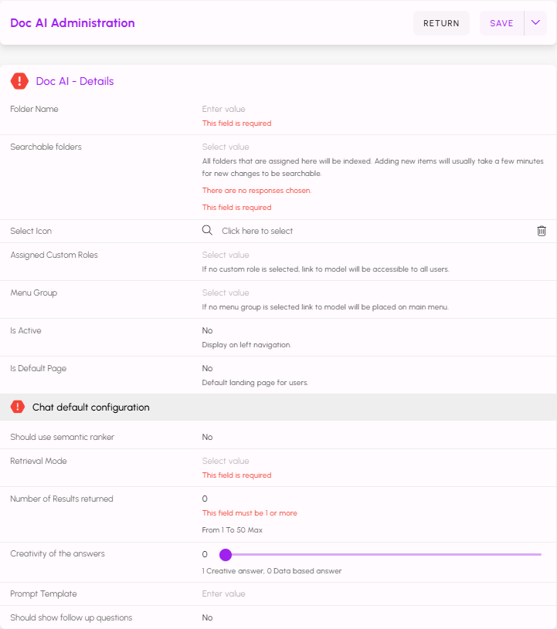
Task: Toggle the Is Active value
Action: click(208, 330)
